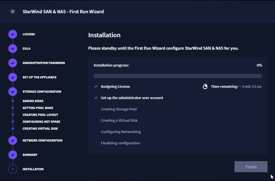Click the "Installation progress:" label

[111, 65]
